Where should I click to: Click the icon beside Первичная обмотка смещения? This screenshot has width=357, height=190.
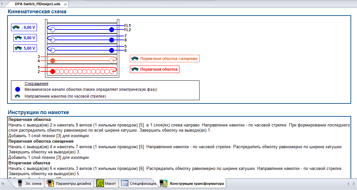pos(135,59)
